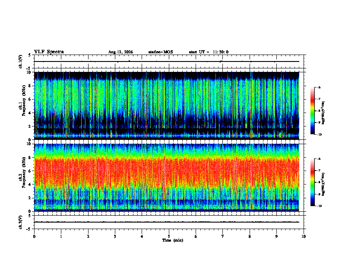Click the ch.3(V) tick label "-5"
This screenshot has width=342, height=265.
click(29, 229)
